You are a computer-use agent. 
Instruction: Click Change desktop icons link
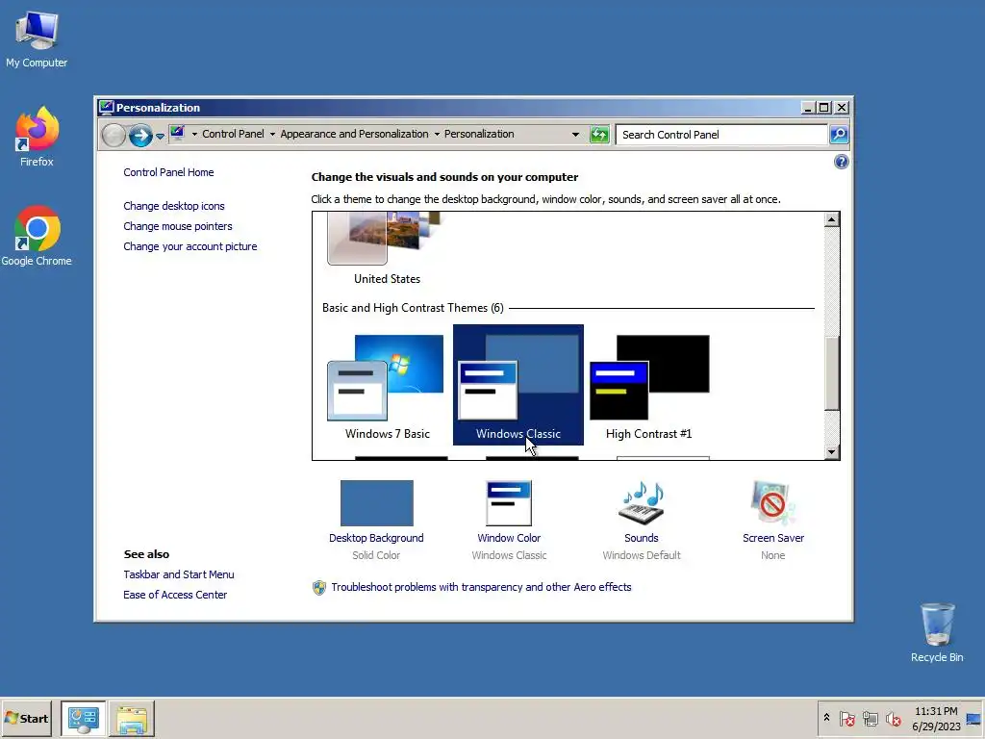[174, 206]
